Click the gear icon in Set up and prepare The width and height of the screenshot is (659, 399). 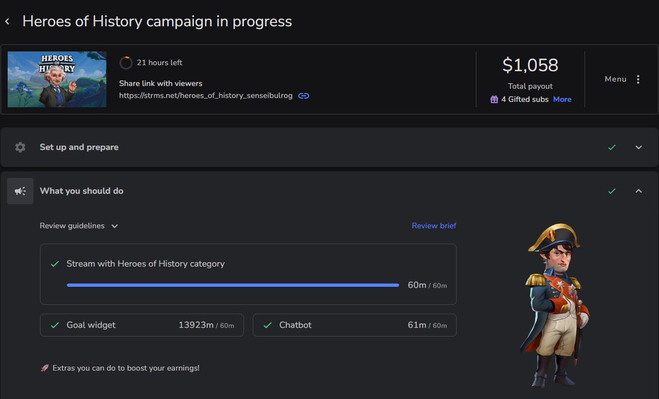[x=20, y=147]
